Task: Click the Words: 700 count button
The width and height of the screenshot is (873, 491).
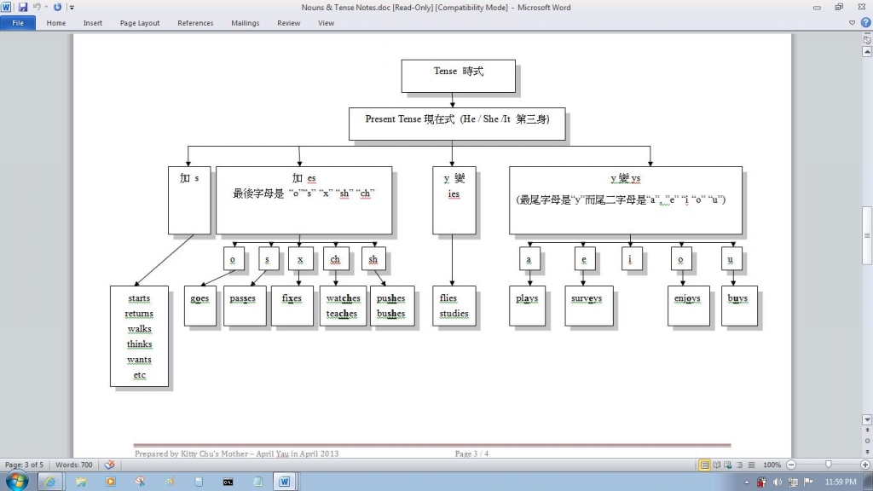Action: 74,465
